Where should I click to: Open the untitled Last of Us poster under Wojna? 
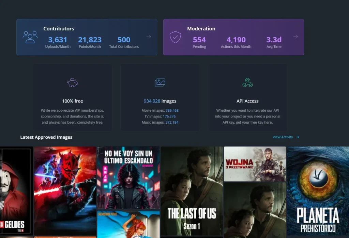click(255, 210)
